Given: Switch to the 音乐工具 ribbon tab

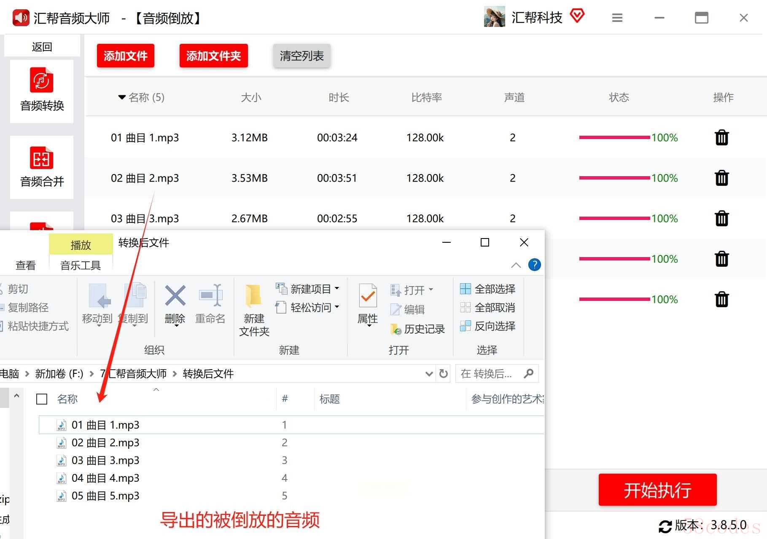Looking at the screenshot, I should tap(81, 265).
